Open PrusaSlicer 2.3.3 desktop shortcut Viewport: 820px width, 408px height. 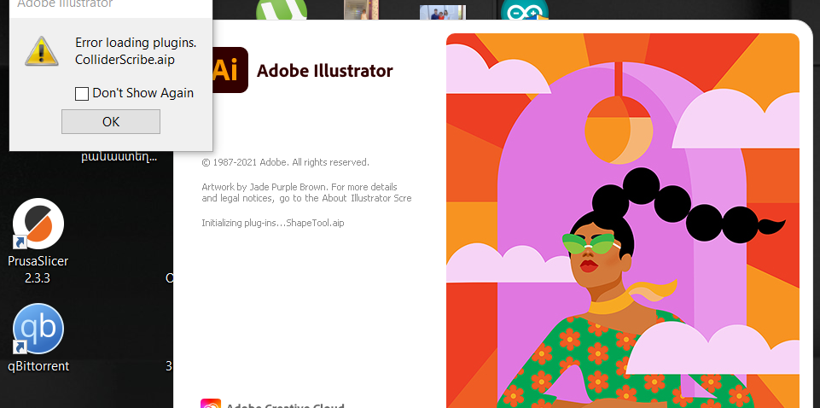point(38,224)
